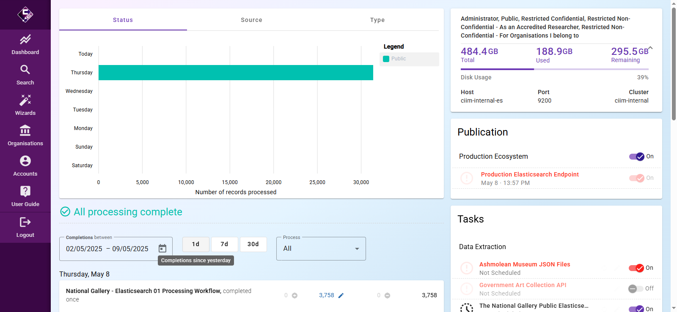Disable the Ashmolean Museum JSON Files task
The width and height of the screenshot is (677, 312).
coord(636,268)
